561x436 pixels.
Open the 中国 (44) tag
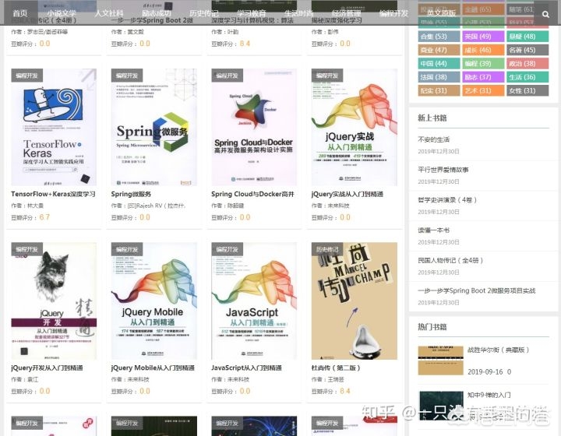[439, 64]
